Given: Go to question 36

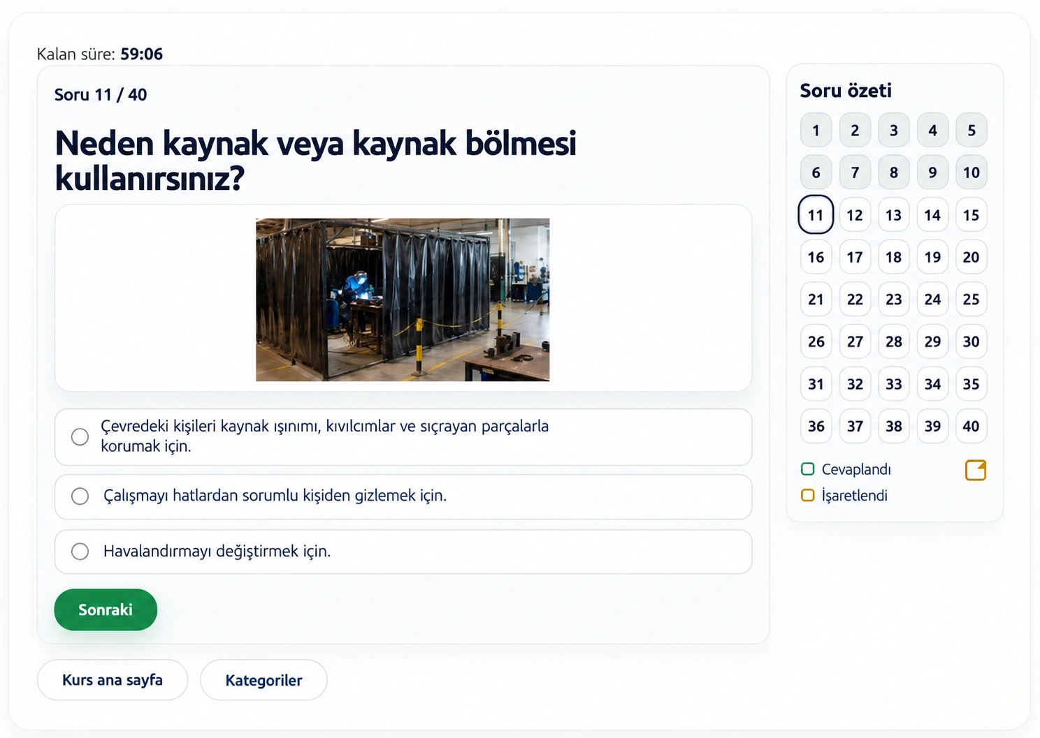Looking at the screenshot, I should click(x=816, y=426).
